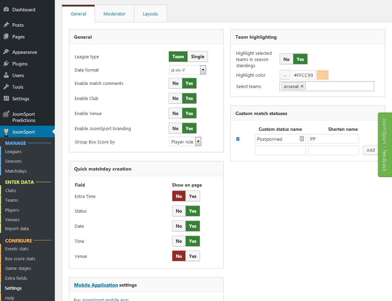The width and height of the screenshot is (392, 301).
Task: Turn Enable Club to No
Action: pos(175,98)
